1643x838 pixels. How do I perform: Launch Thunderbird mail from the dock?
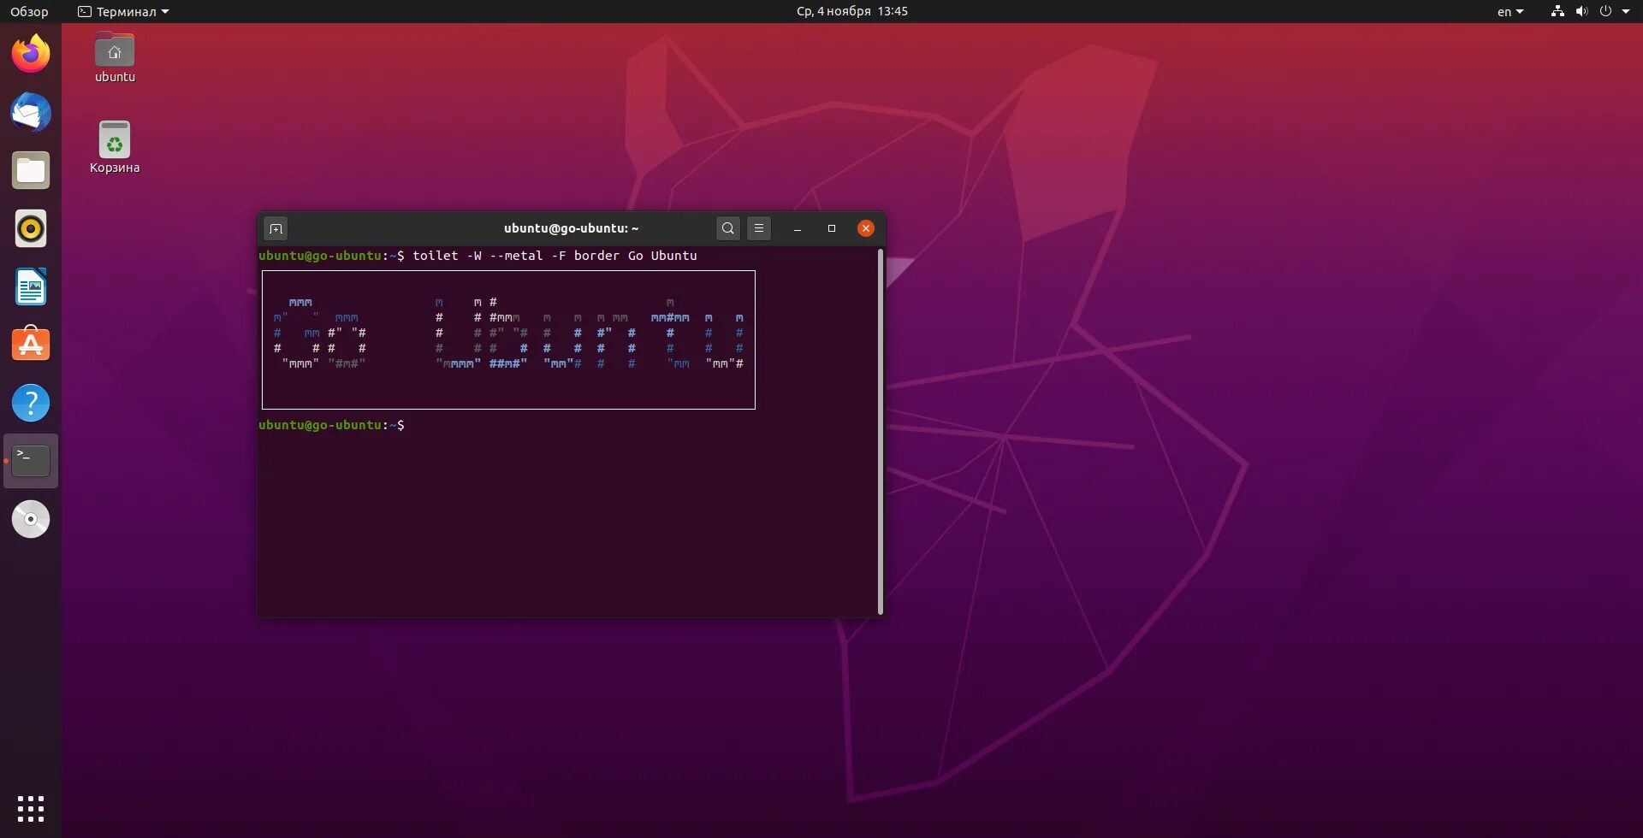[31, 112]
